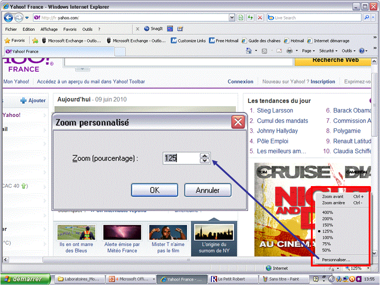Image resolution: width=380 pixels, height=285 pixels.
Task: Open the Sécurité dropdown menu
Action: click(328, 51)
